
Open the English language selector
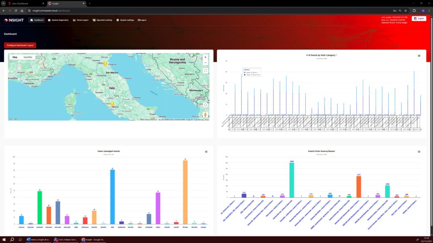coord(419,19)
